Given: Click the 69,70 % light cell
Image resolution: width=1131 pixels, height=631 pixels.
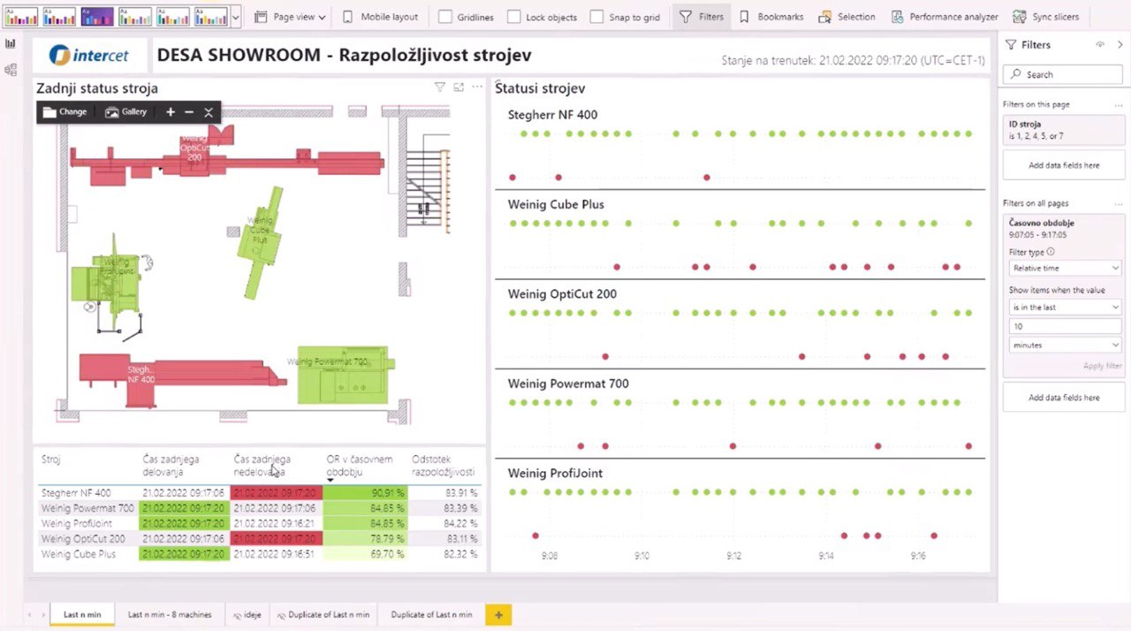Looking at the screenshot, I should point(364,554).
